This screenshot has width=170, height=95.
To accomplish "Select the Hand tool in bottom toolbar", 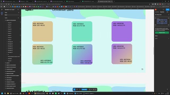I will click(77, 89).
